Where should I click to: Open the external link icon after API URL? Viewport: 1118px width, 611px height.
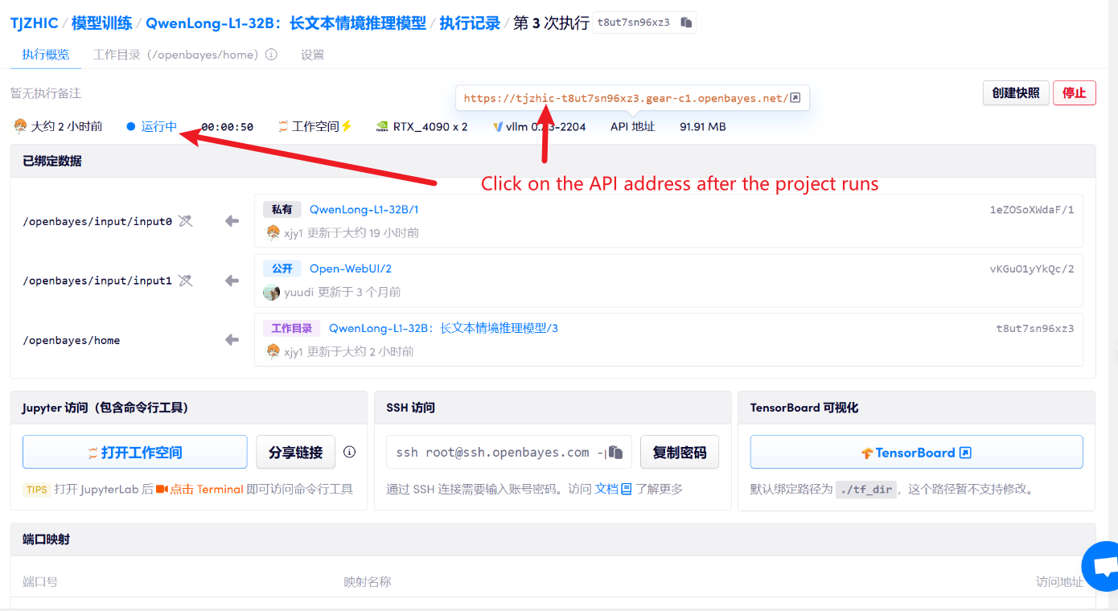pos(795,98)
